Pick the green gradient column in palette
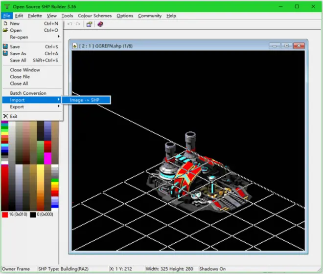Image resolution: width=323 pixels, height=274 pixels. (x=40, y=152)
